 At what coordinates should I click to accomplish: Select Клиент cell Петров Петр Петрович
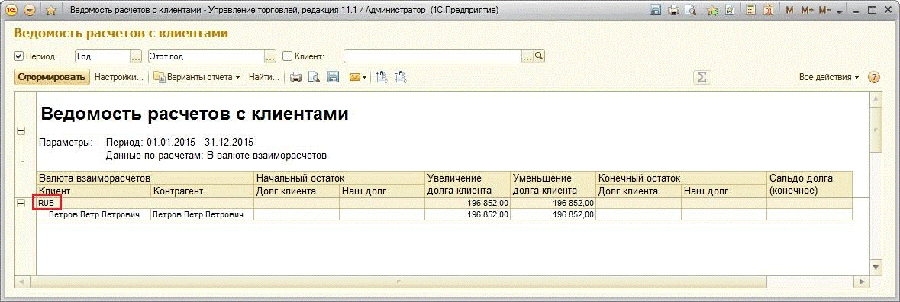(93, 214)
